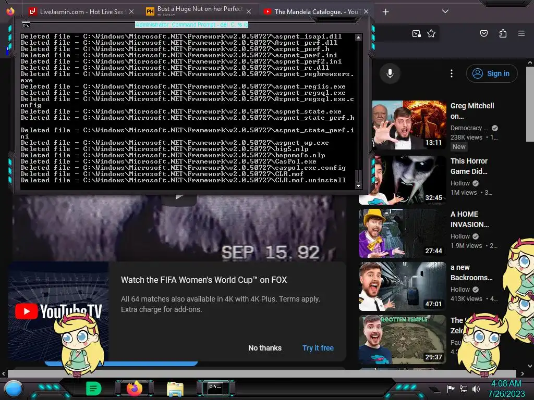
Task: Click 'Try it free' on the FIFA promo
Action: pyautogui.click(x=318, y=348)
